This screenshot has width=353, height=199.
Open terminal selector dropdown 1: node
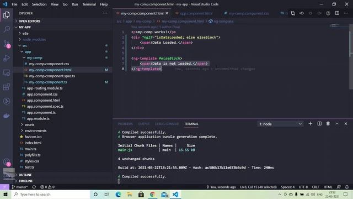pyautogui.click(x=280, y=124)
